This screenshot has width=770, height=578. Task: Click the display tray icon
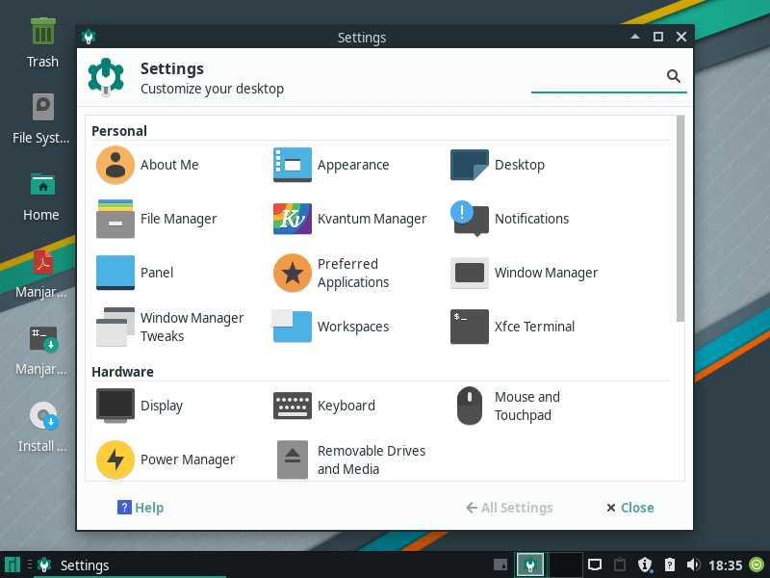(595, 565)
